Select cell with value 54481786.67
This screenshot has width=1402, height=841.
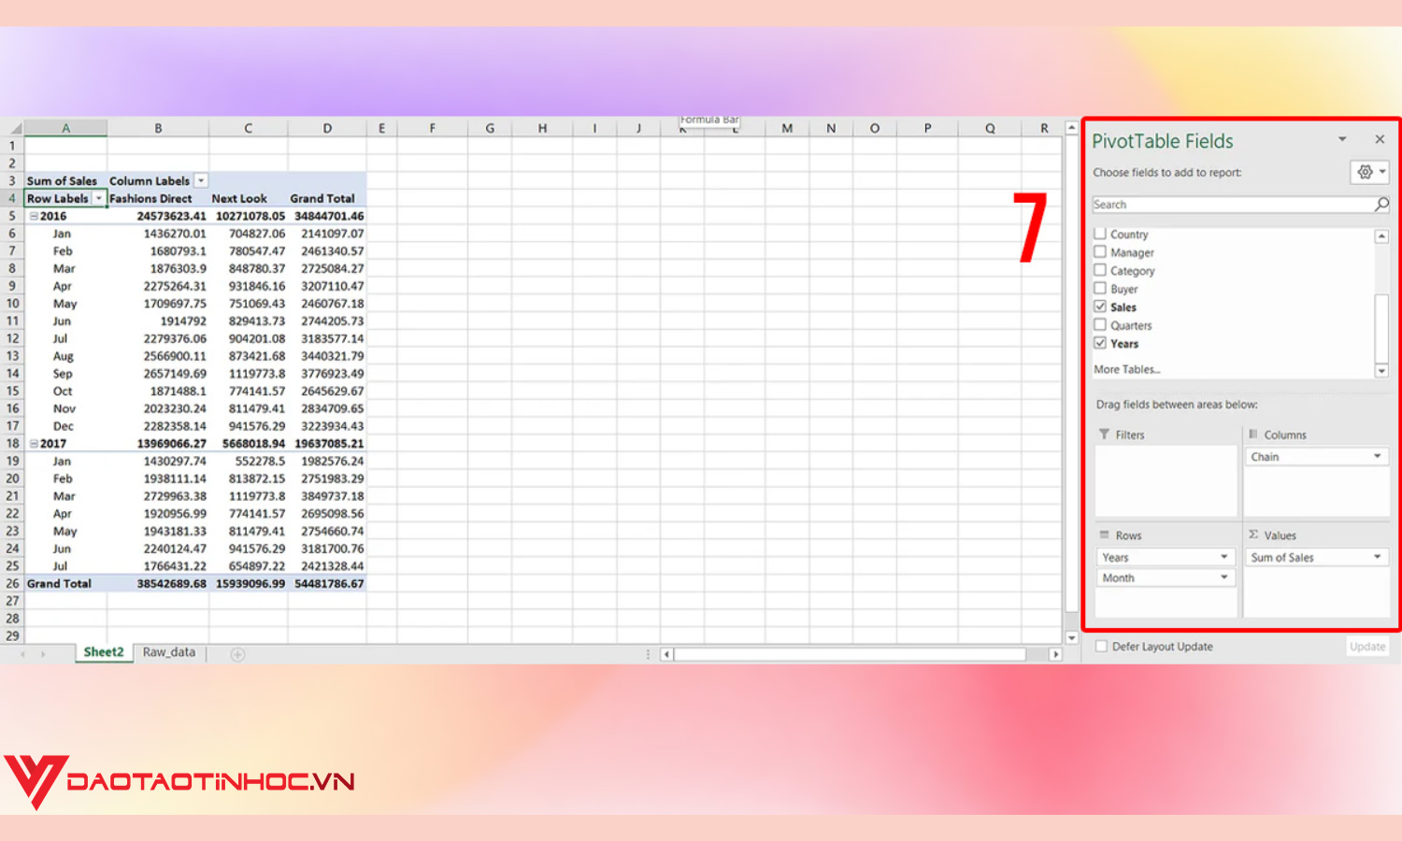coord(327,583)
